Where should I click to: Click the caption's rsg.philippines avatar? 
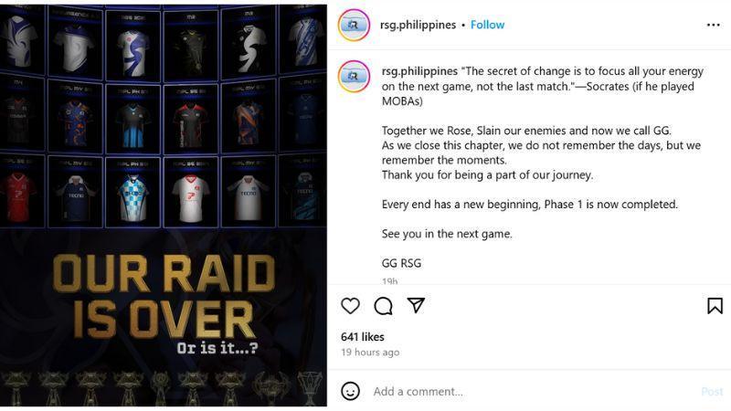click(x=354, y=76)
